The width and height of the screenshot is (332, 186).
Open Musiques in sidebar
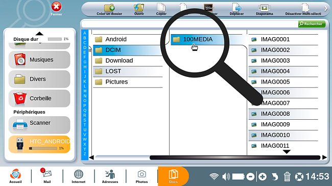point(39,60)
